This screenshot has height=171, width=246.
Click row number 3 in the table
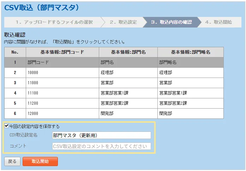[15, 83]
